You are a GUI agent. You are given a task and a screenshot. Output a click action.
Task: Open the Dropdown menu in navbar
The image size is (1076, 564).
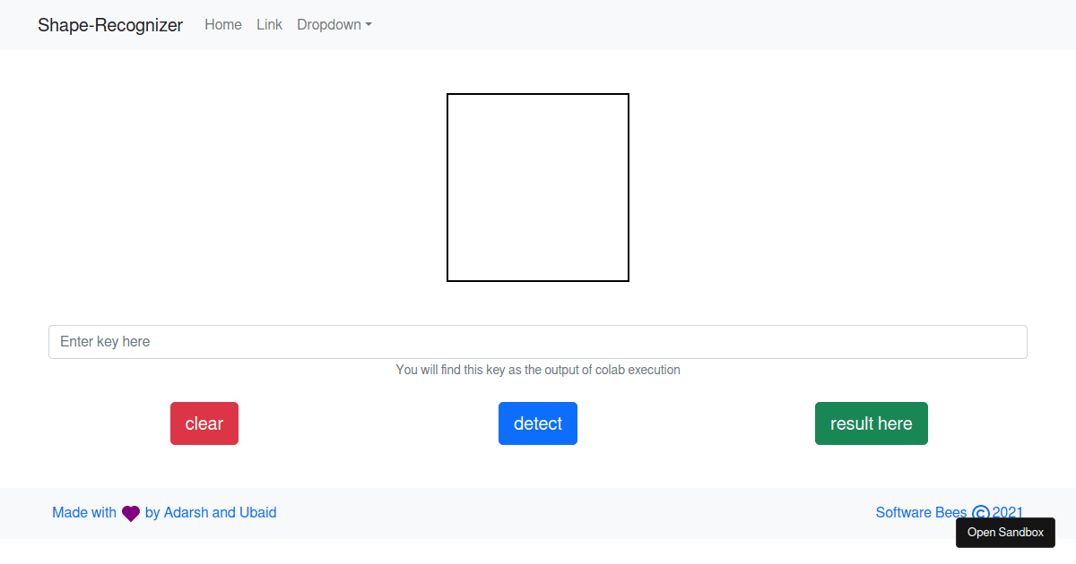(x=334, y=24)
